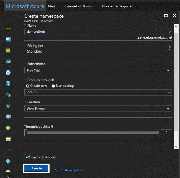This screenshot has width=180, height=178.
Task: Open Virtual machines monitor icon
Action: [8, 117]
